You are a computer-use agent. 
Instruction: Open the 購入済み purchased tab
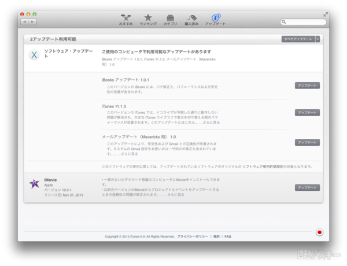click(x=191, y=20)
